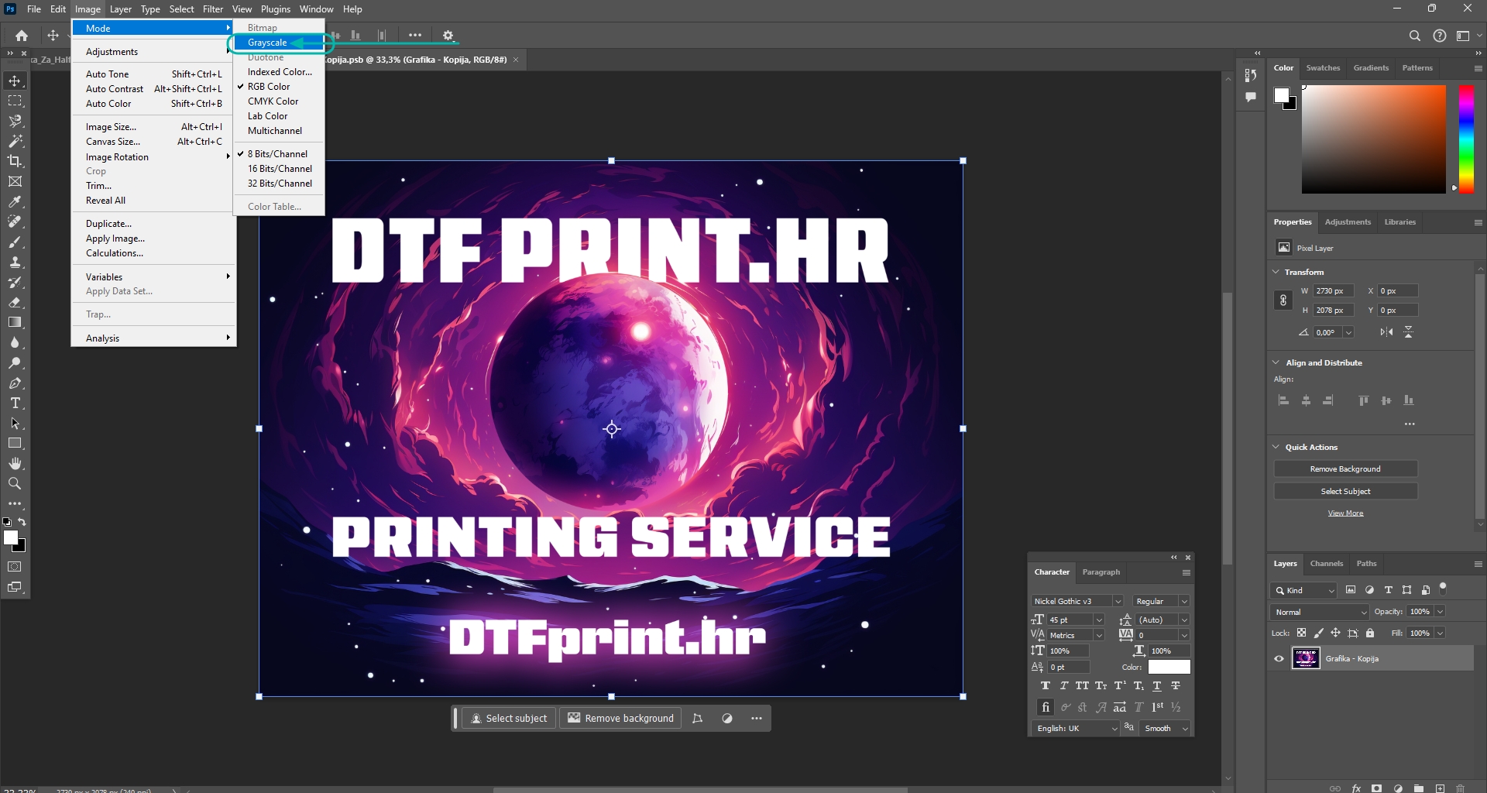Click Select Subject in Quick Actions
Viewport: 1487px width, 793px height.
[1345, 492]
